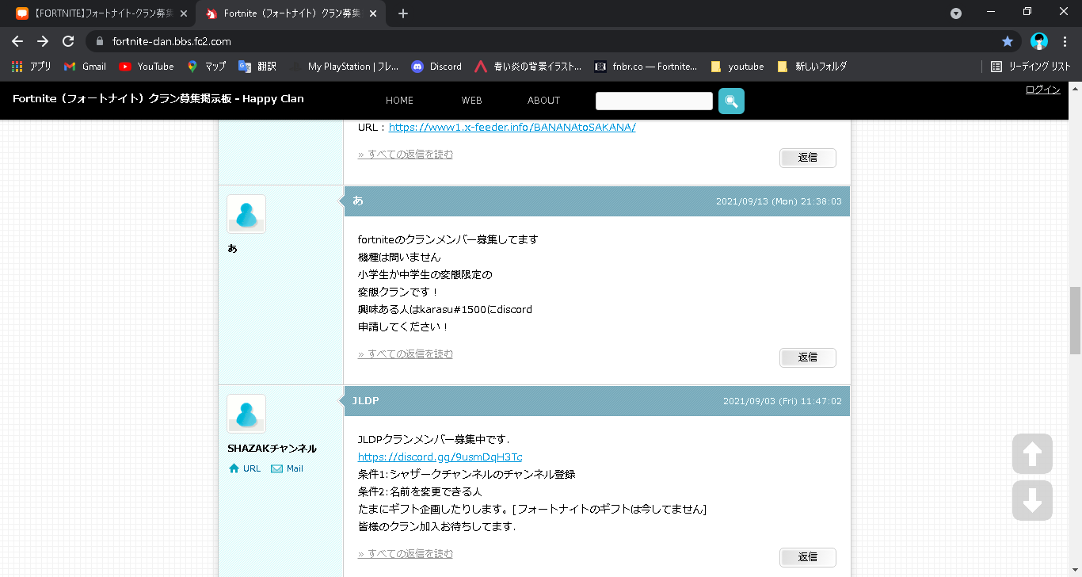
Task: Click ログイン login link
Action: point(1042,90)
